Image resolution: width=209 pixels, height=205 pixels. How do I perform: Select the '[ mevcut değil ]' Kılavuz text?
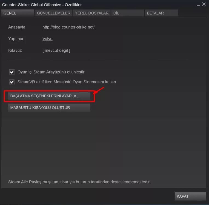coord(56,50)
